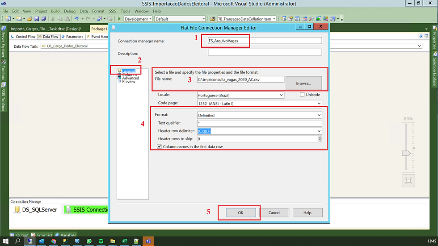The width and height of the screenshot is (438, 246).
Task: Click Save All toolbar icon
Action: [x=44, y=19]
